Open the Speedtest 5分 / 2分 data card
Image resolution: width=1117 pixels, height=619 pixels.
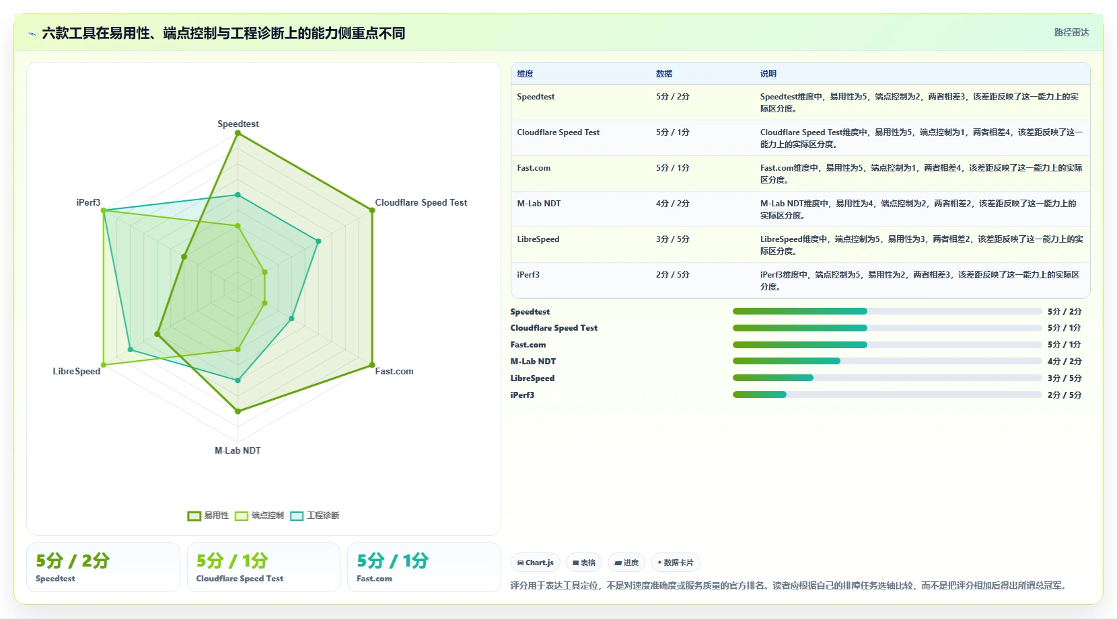click(x=103, y=567)
